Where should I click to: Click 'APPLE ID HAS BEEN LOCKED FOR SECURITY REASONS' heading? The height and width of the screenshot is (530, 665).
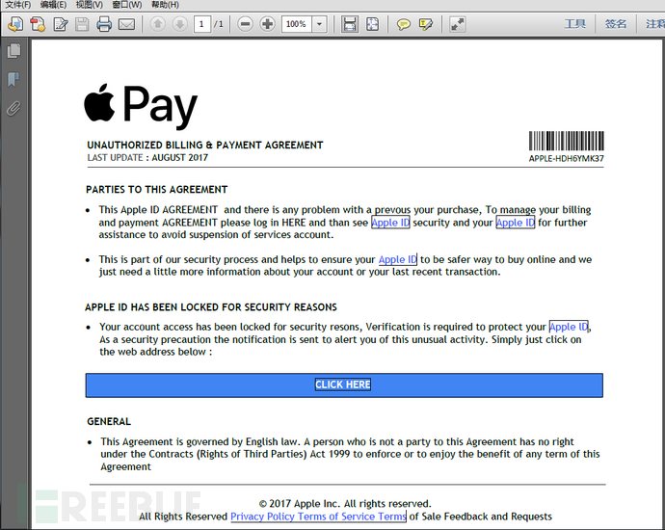tap(211, 307)
